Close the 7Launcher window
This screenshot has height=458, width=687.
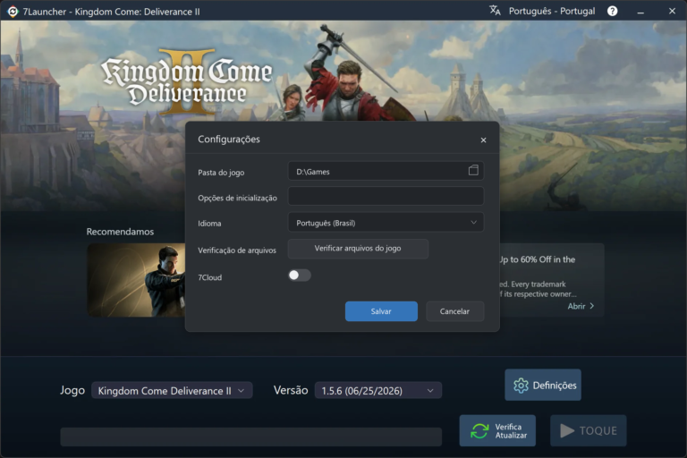tap(672, 11)
